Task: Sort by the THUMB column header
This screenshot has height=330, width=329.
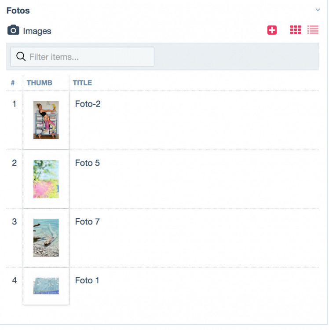Action: click(x=39, y=83)
